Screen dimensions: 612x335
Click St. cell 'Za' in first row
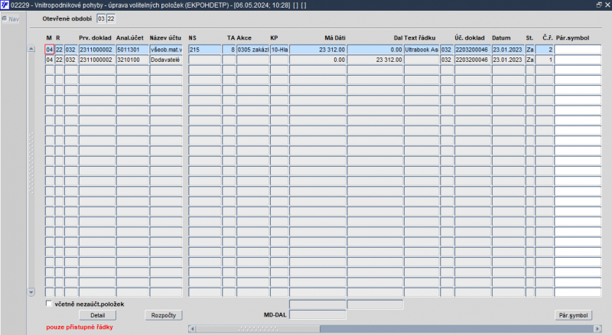(530, 50)
